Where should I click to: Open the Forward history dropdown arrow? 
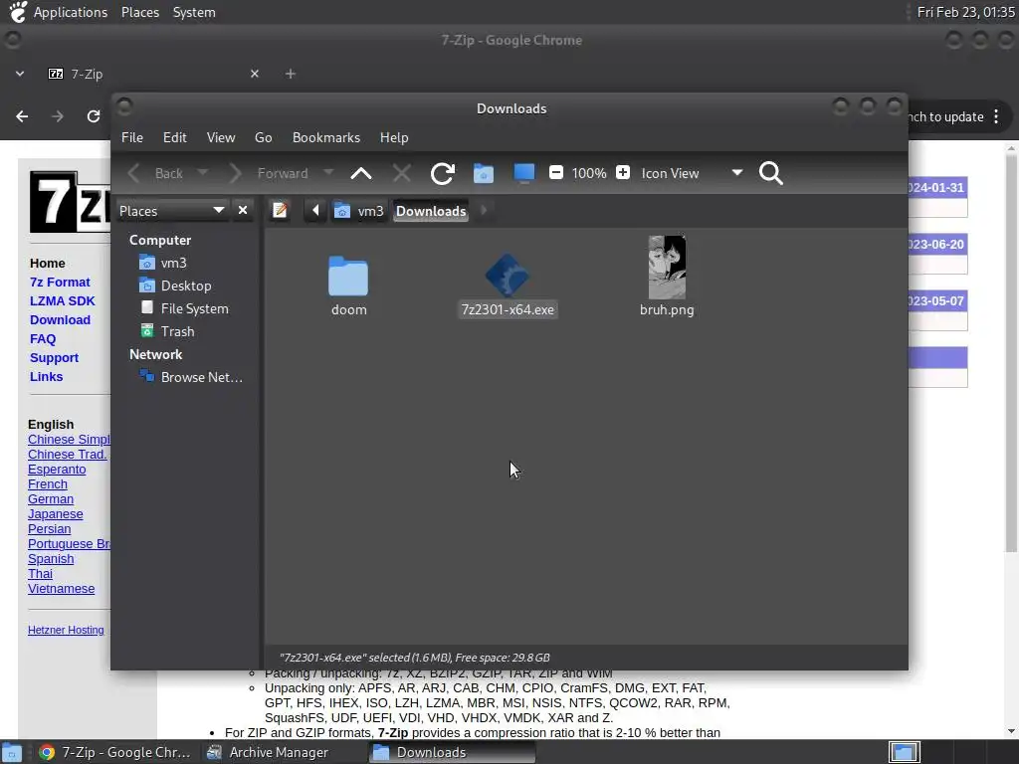click(328, 173)
